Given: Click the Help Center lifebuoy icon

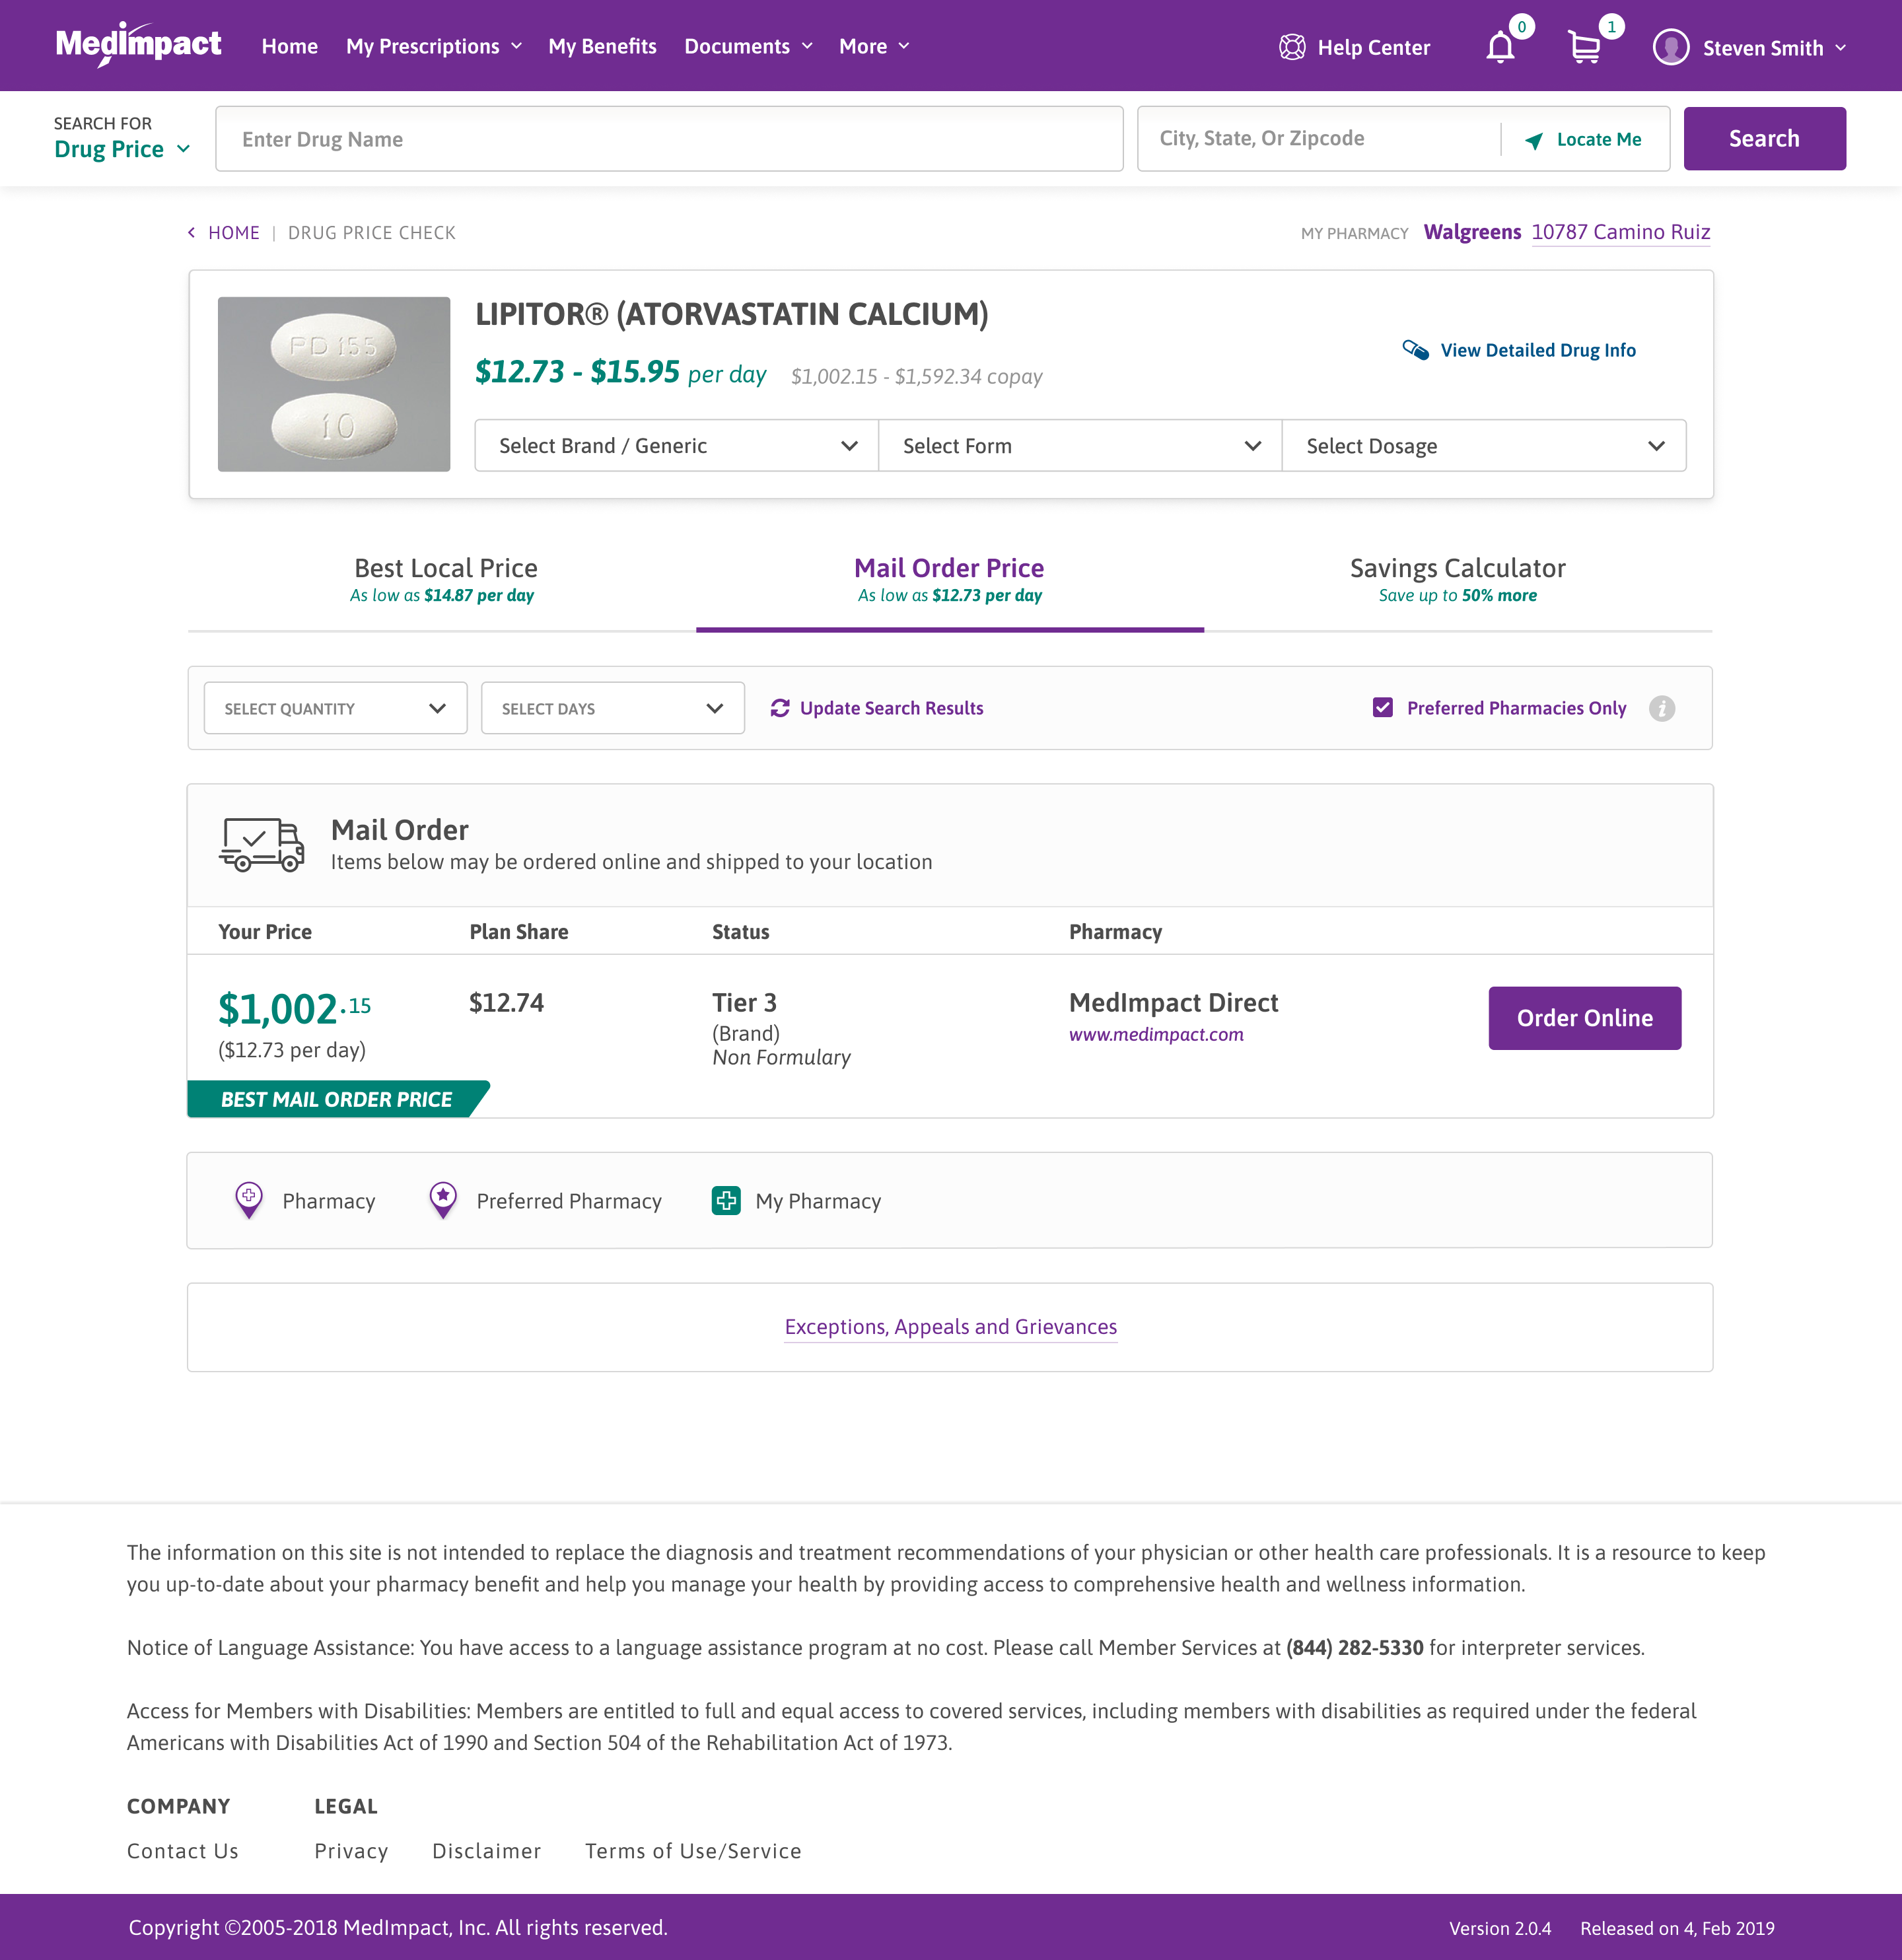Looking at the screenshot, I should [1292, 47].
